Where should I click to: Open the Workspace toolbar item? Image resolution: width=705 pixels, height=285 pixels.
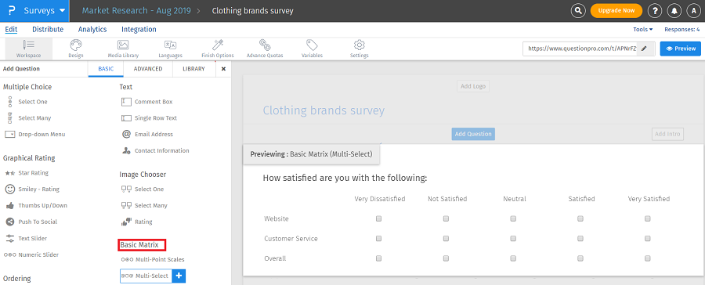(28, 49)
